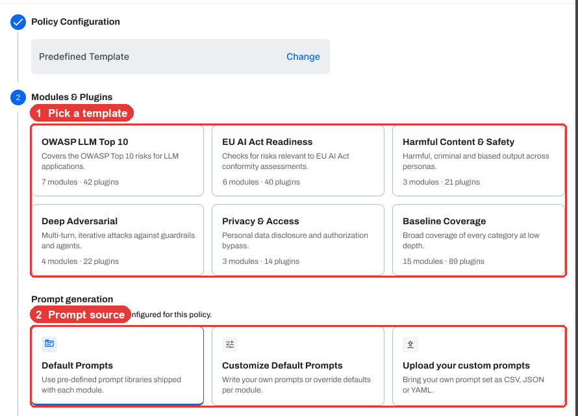
Task: Choose the Privacy & Access template card
Action: pos(298,240)
